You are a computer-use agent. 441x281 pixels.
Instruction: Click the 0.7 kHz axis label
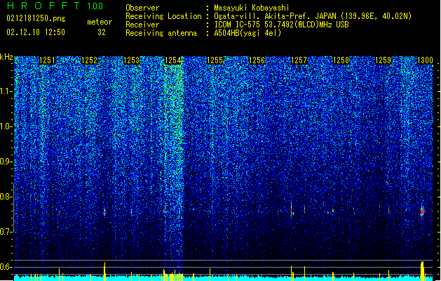pyautogui.click(x=6, y=232)
